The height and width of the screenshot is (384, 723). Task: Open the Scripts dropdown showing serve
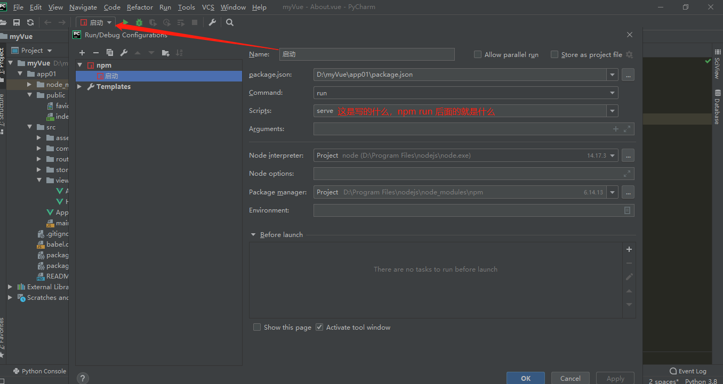[612, 111]
